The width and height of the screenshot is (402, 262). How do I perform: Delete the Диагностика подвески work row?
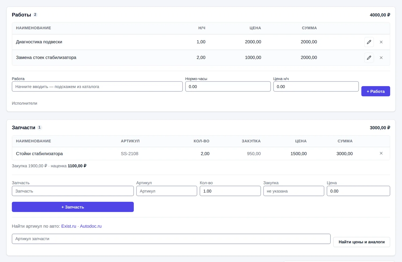[381, 42]
